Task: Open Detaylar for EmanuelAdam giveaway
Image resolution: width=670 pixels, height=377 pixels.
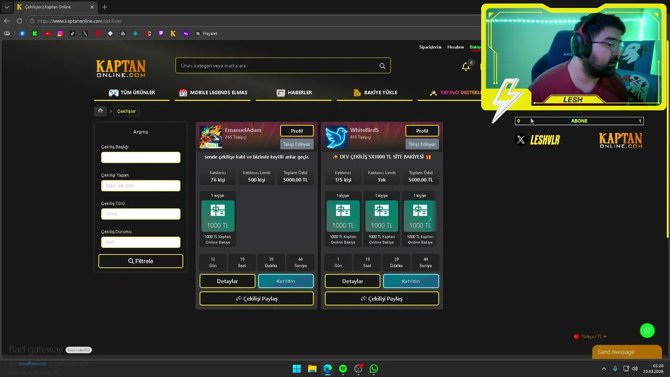Action: 227,281
